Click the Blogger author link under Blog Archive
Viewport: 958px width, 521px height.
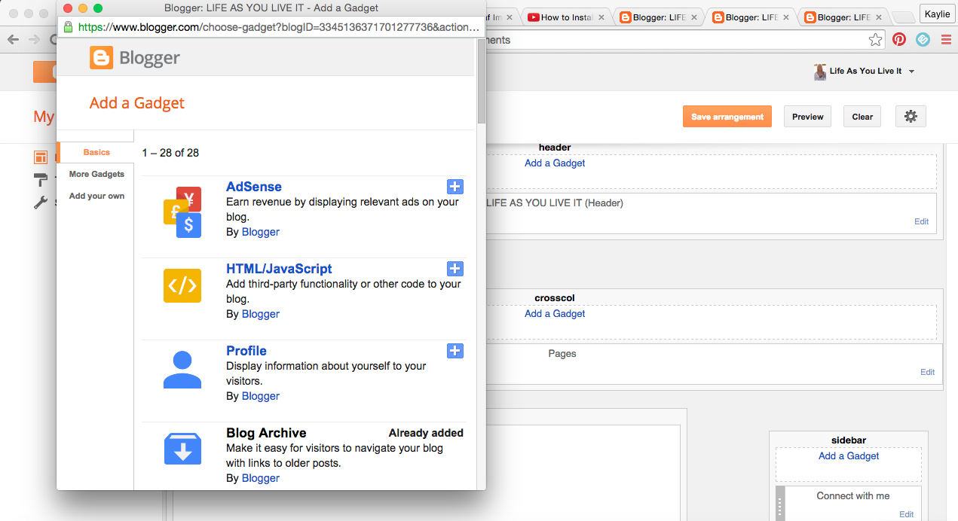[261, 478]
